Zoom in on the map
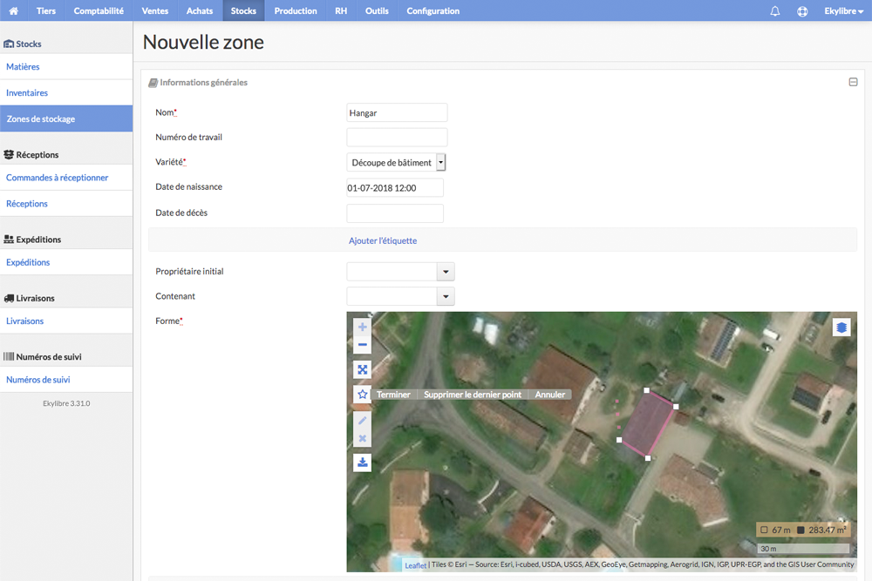This screenshot has width=872, height=581. [363, 327]
